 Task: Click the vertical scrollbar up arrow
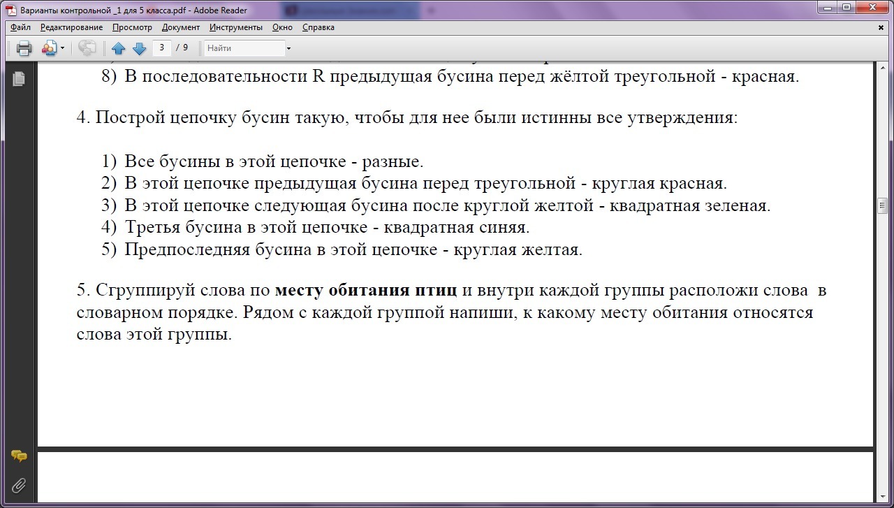point(881,67)
